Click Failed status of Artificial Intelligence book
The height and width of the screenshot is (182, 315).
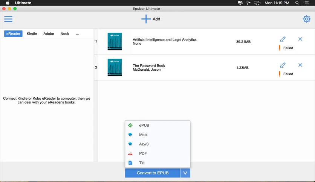(288, 48)
